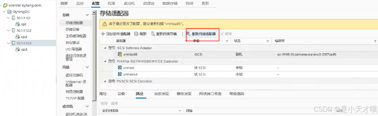Open 虚拟交换机 in the sidebar
Viewport: 378px width, 116px height.
click(74, 75)
